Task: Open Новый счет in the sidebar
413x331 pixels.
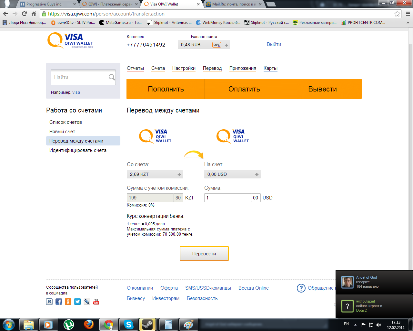Action: tap(62, 132)
